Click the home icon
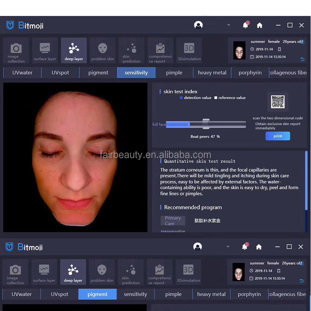The image size is (311, 311). 259,25
